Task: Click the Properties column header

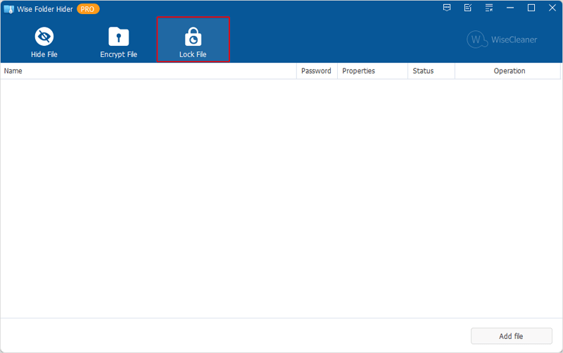Action: click(x=372, y=71)
